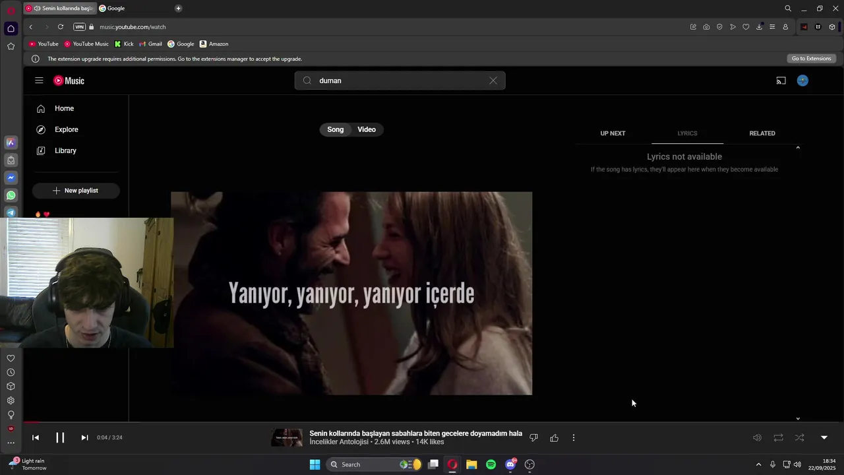Like the current song
844x475 pixels.
point(554,437)
